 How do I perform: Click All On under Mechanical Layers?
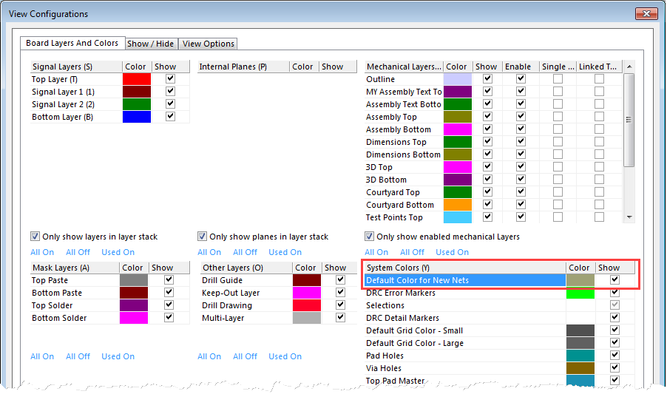tap(376, 252)
